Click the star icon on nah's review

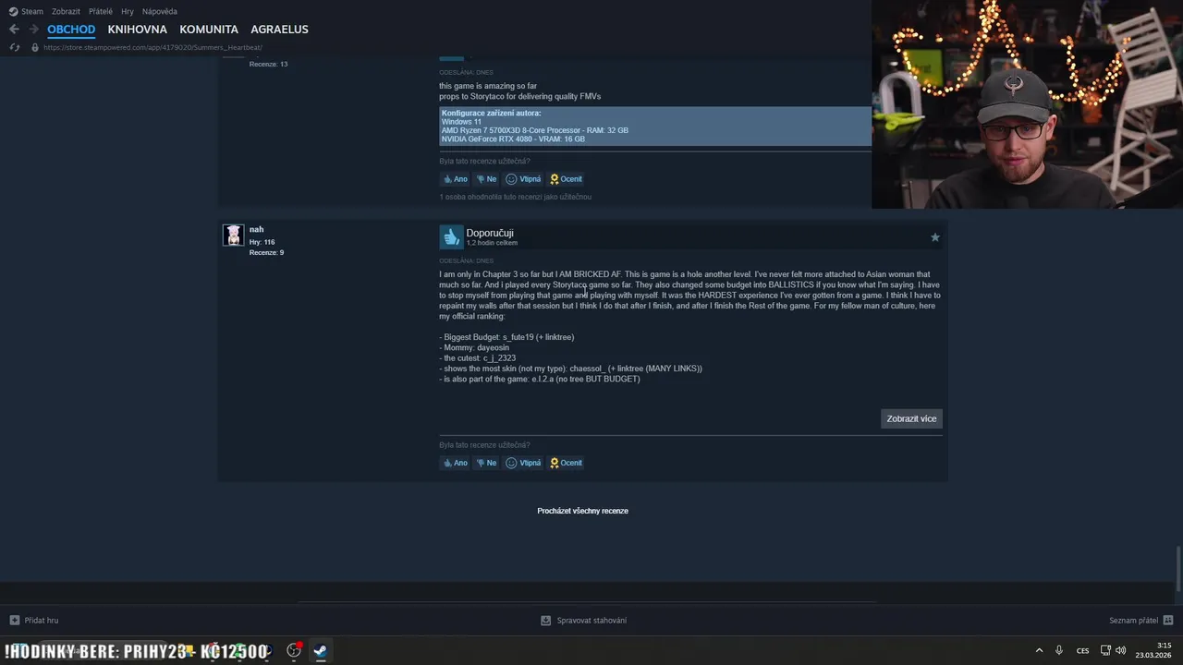[x=934, y=237]
